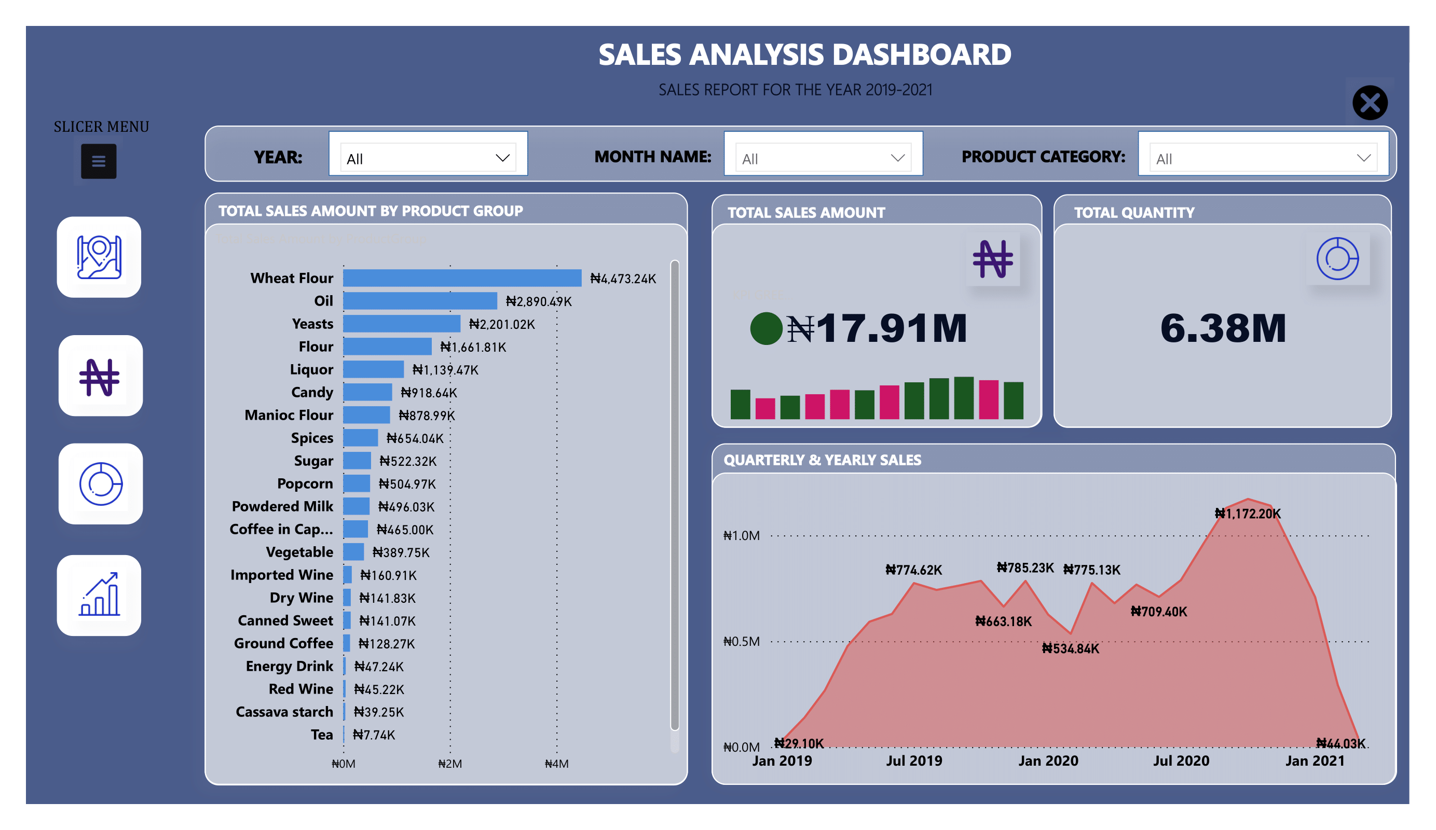
Task: Click the map location sidebar icon
Action: point(99,257)
